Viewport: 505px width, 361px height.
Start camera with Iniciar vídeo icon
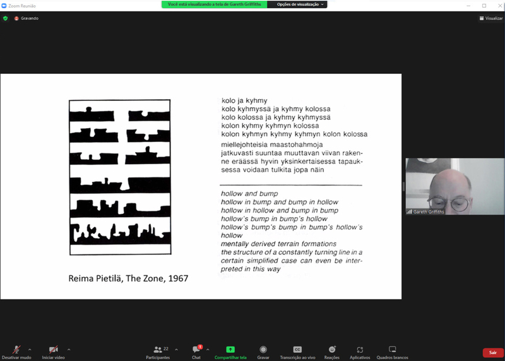tap(53, 350)
